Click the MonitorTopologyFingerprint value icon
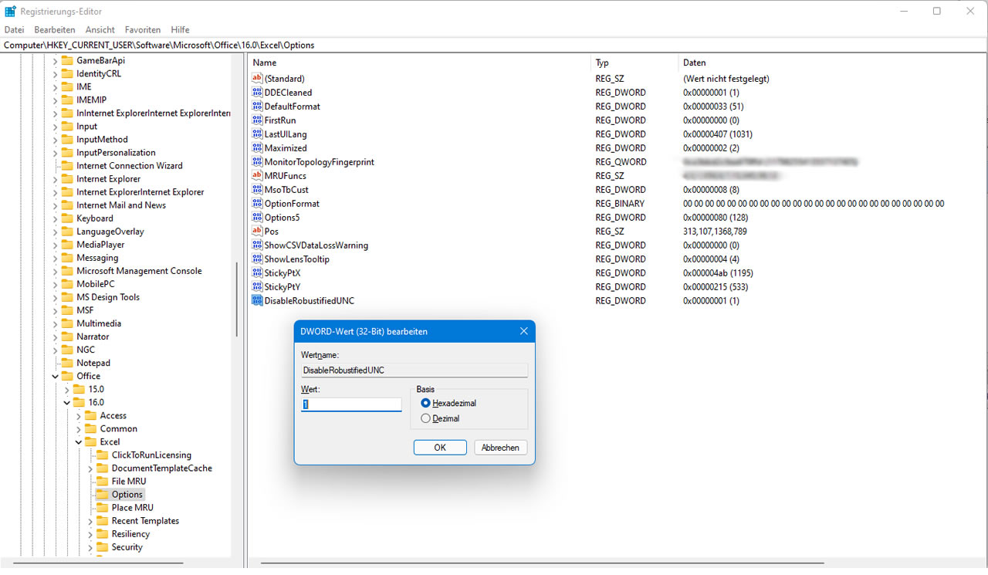This screenshot has width=988, height=575. [x=258, y=162]
